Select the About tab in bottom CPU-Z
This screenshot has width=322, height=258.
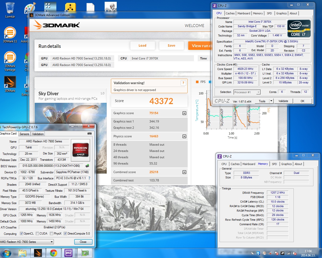click(298, 164)
